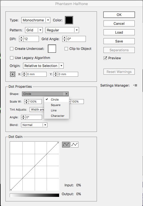The height and width of the screenshot is (206, 143).
Task: Click the Grid Angle stepper arrows
Action: coord(65,39)
